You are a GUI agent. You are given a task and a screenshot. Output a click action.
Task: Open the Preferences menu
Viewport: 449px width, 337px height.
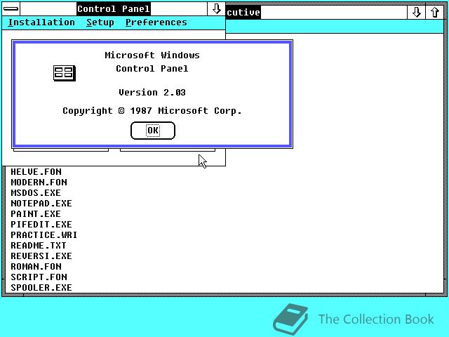156,22
